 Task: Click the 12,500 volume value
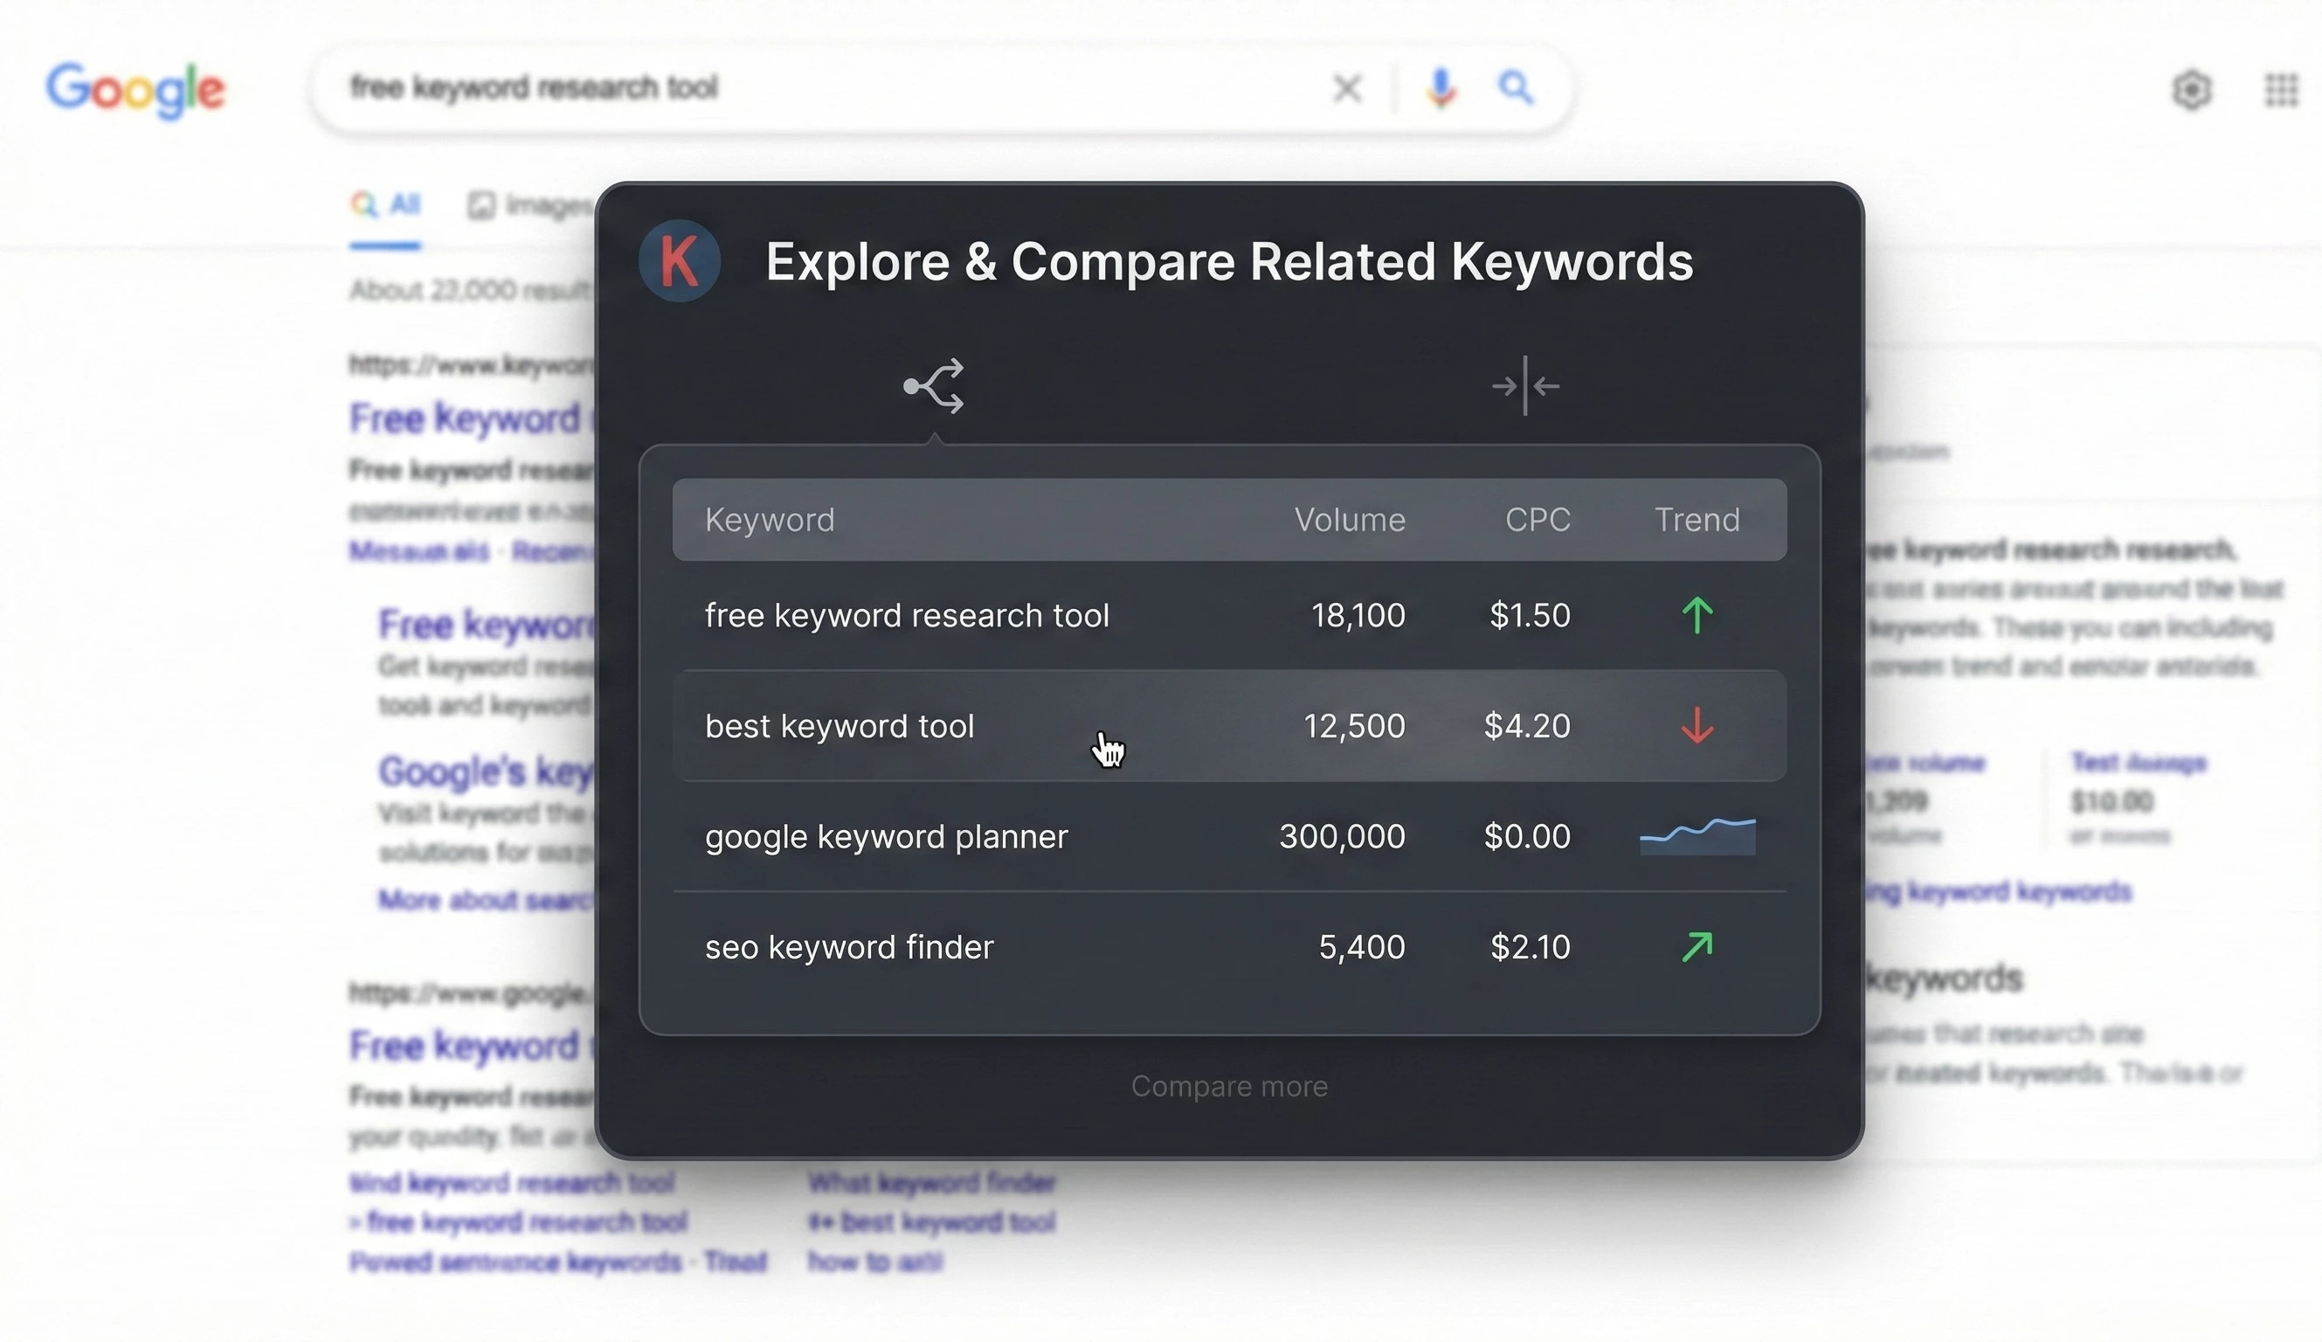[1354, 725]
